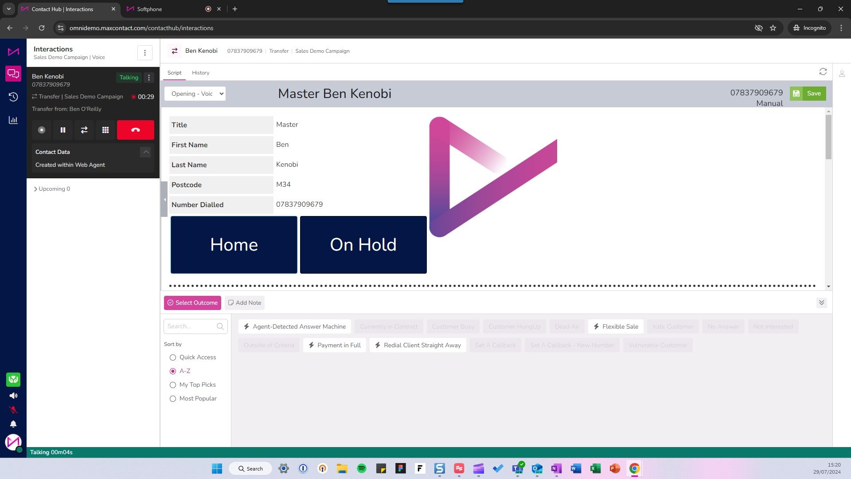Viewport: 851px width, 479px height.
Task: Click the green Save button
Action: (x=808, y=94)
